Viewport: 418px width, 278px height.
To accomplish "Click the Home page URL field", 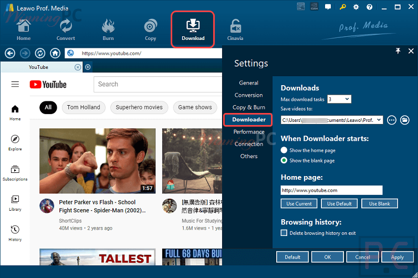I will pyautogui.click(x=331, y=190).
